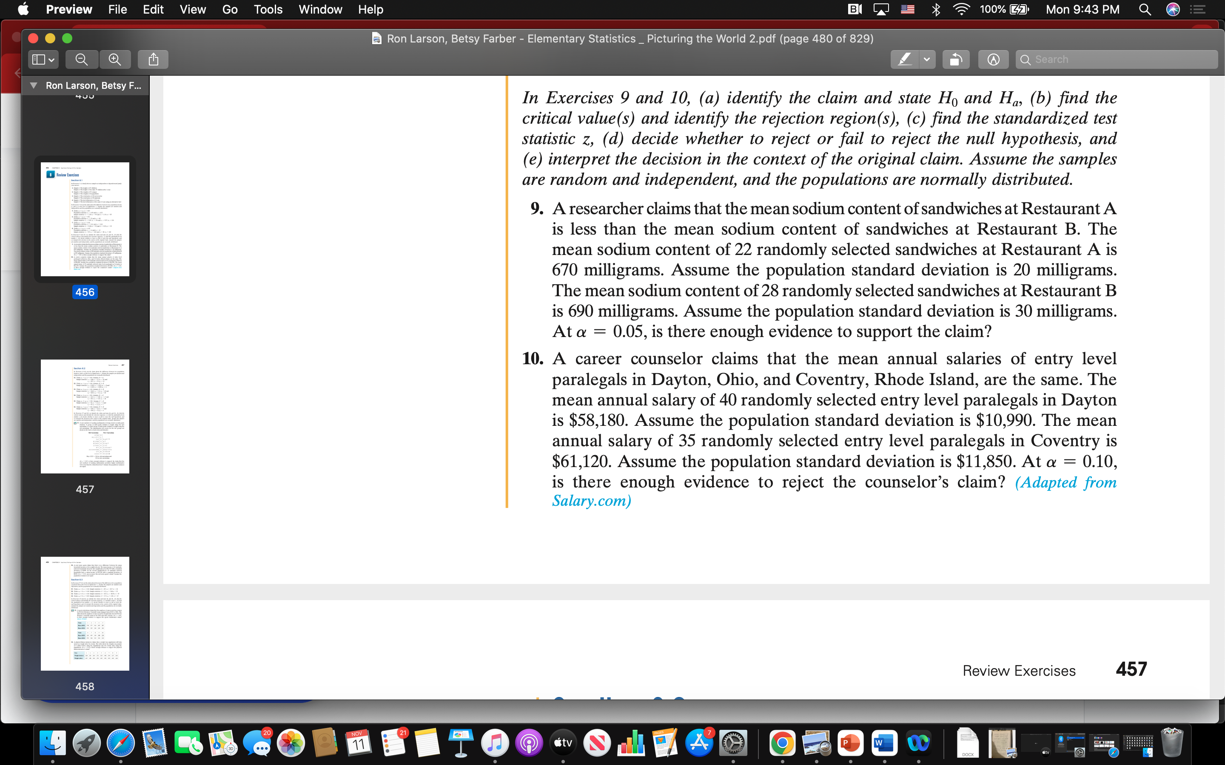Show the Markup Toolbar

993,59
